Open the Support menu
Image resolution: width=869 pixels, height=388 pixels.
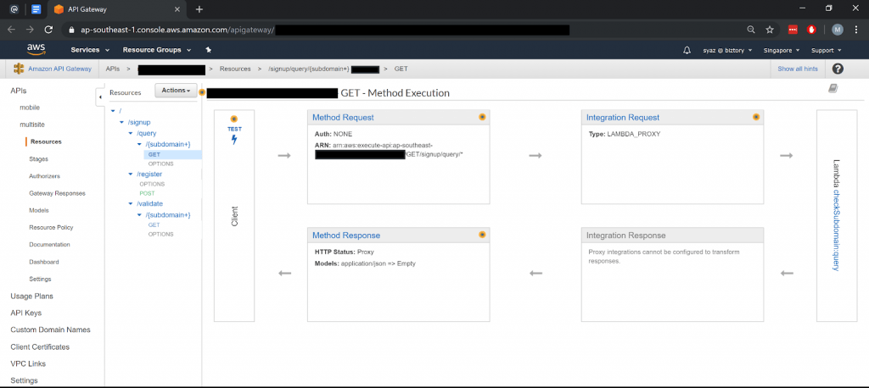click(827, 50)
